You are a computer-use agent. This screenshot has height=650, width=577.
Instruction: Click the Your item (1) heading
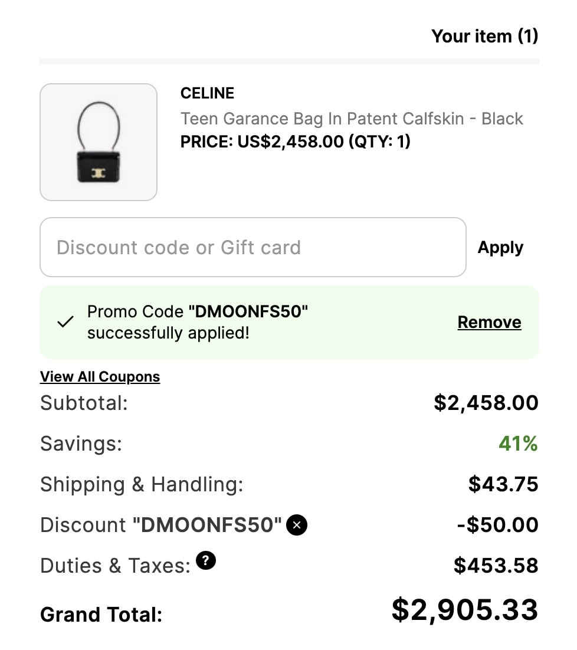click(484, 36)
